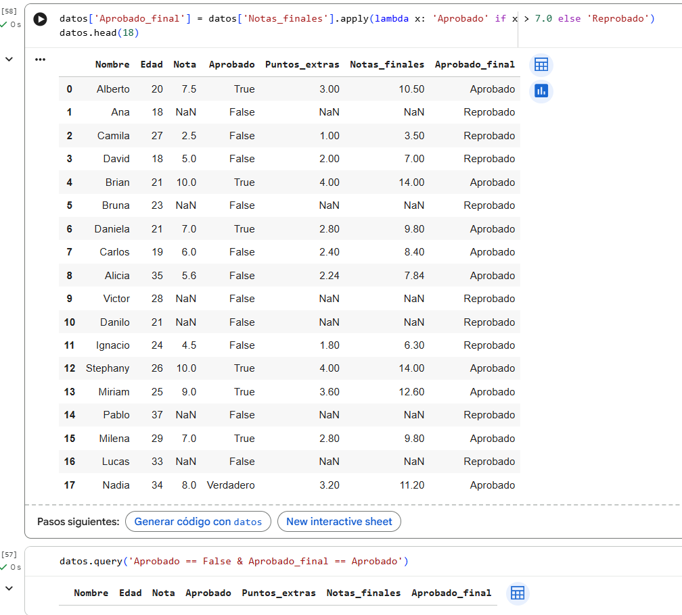Open interactive table view for head(18) output
This screenshot has width=682, height=615.
tap(541, 65)
